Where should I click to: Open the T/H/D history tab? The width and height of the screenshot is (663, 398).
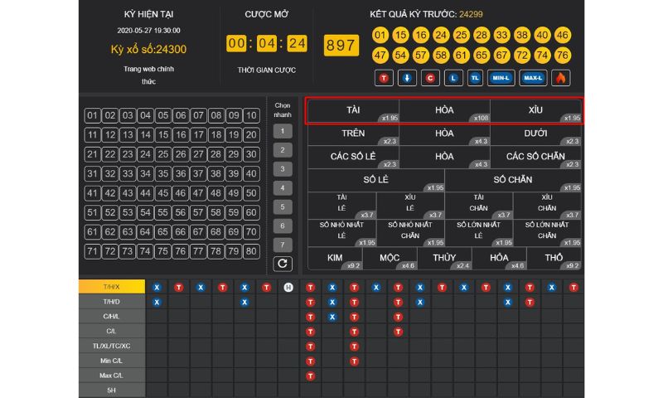[112, 302]
